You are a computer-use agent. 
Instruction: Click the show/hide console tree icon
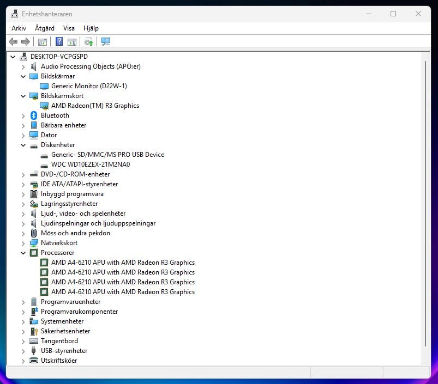click(x=42, y=42)
